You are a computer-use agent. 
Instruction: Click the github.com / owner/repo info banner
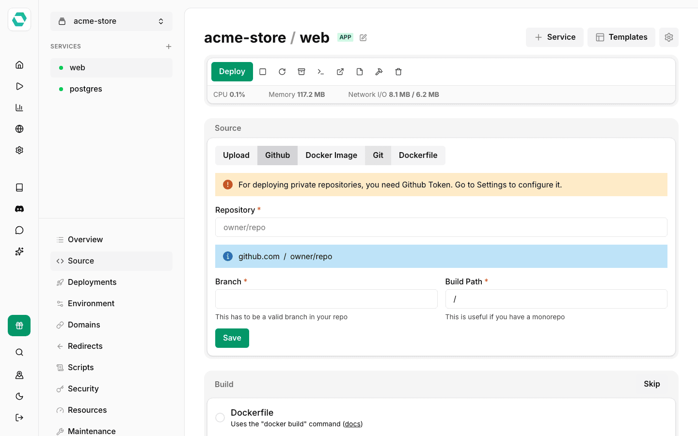(x=441, y=256)
